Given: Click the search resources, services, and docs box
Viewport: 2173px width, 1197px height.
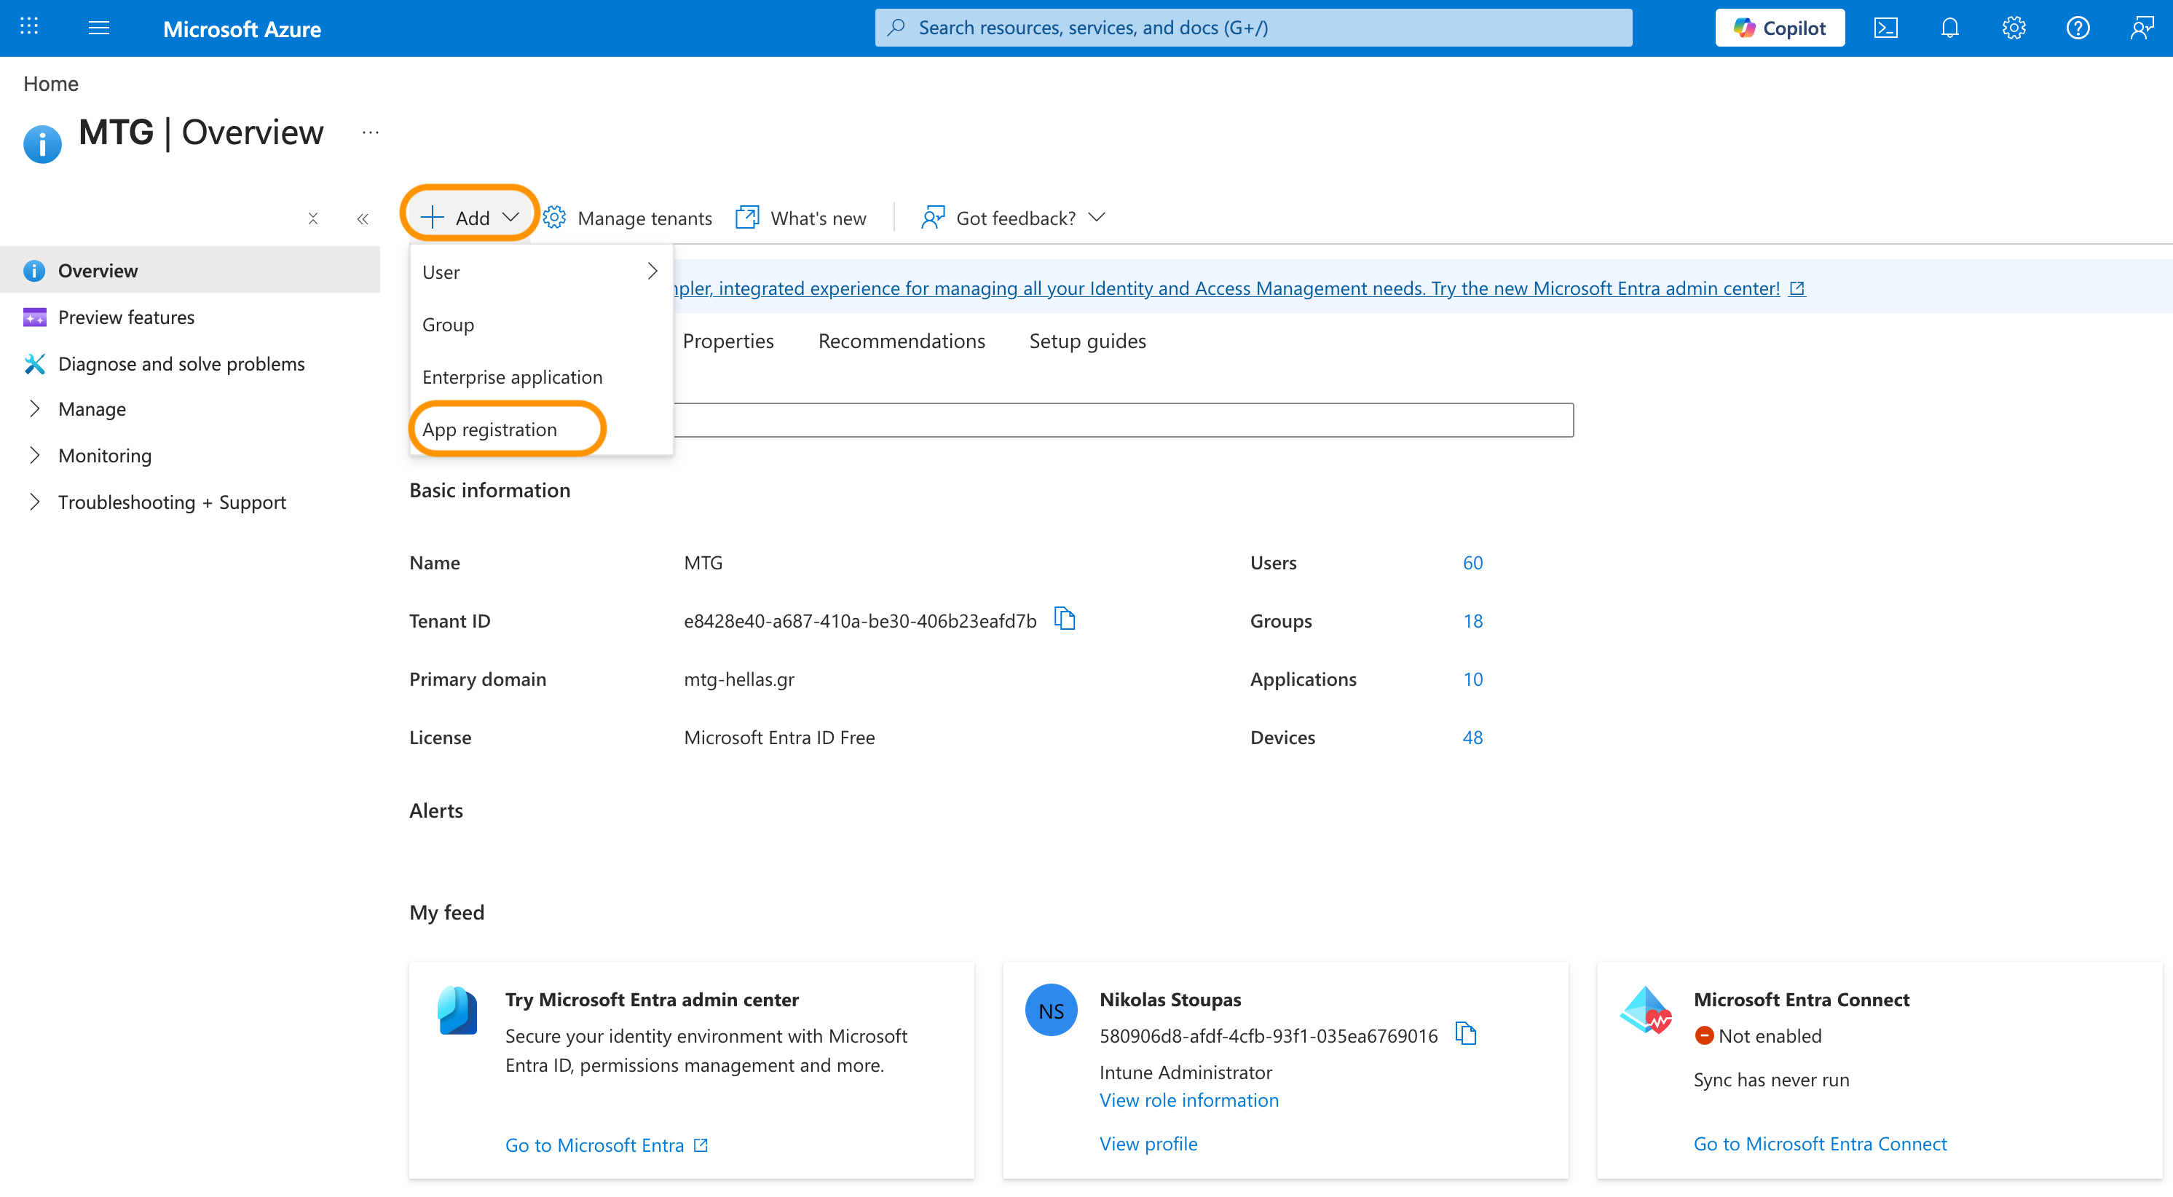Looking at the screenshot, I should [x=1253, y=28].
